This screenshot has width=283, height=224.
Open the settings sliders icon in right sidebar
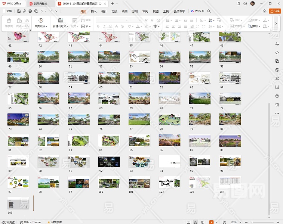tap(277, 44)
